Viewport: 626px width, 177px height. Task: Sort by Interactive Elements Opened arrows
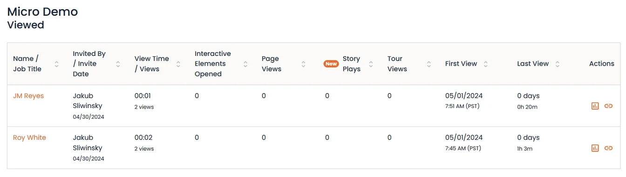[245, 64]
